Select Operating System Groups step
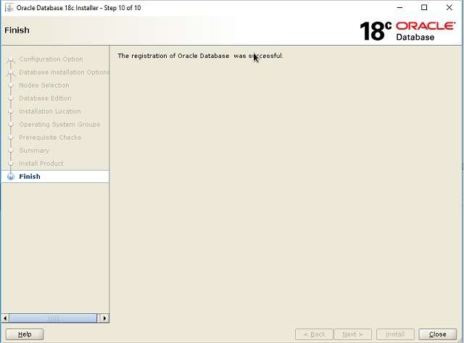 pos(59,124)
